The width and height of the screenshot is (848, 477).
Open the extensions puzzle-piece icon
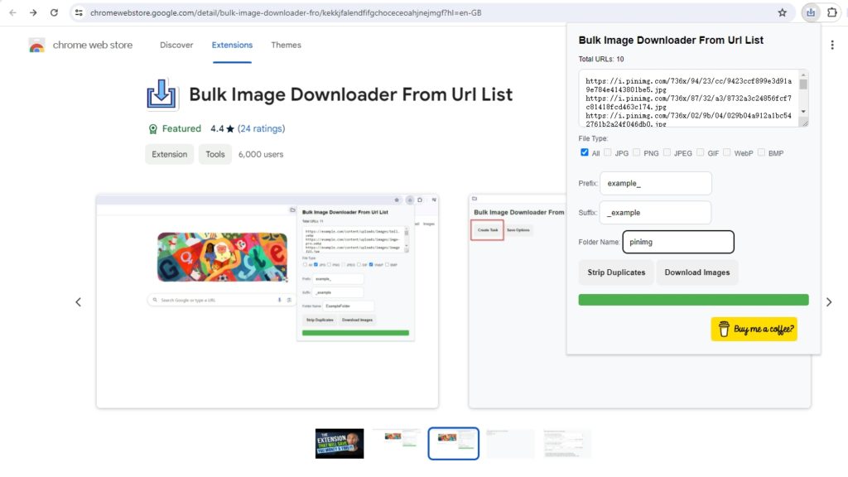832,12
